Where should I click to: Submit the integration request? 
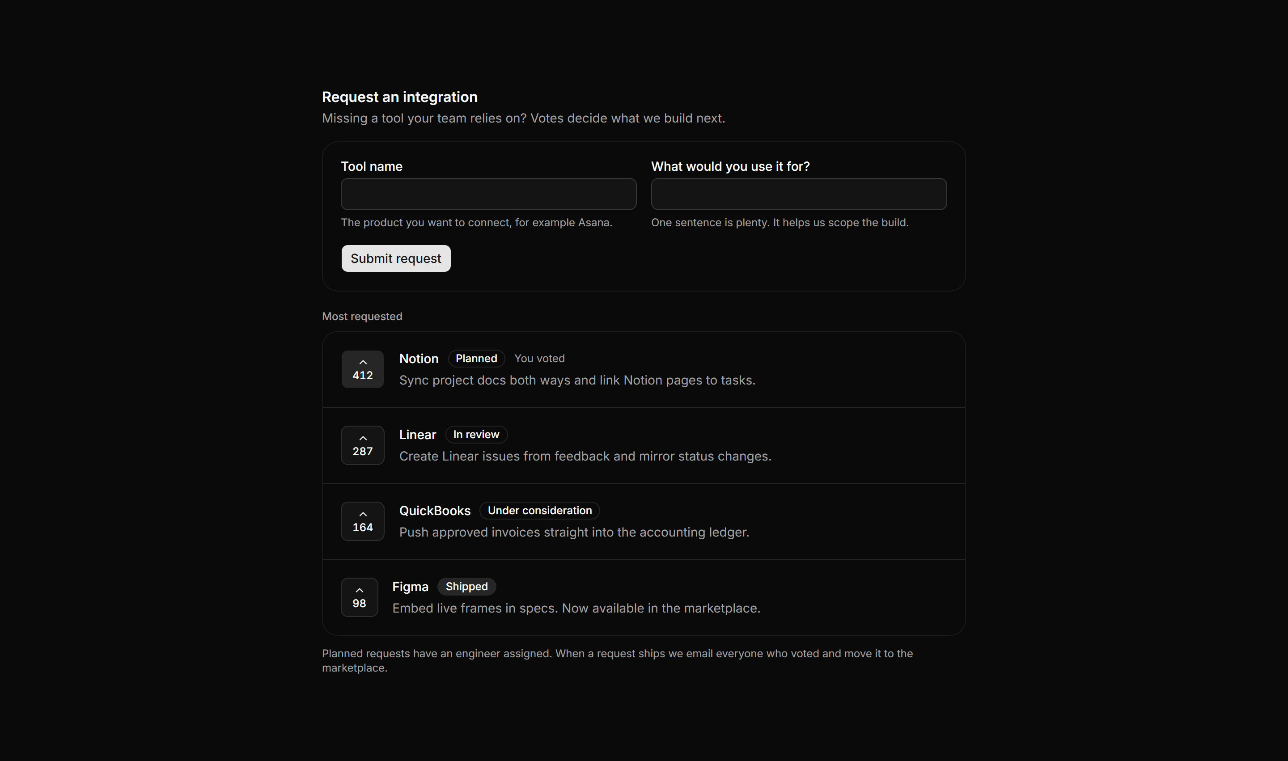pos(396,258)
